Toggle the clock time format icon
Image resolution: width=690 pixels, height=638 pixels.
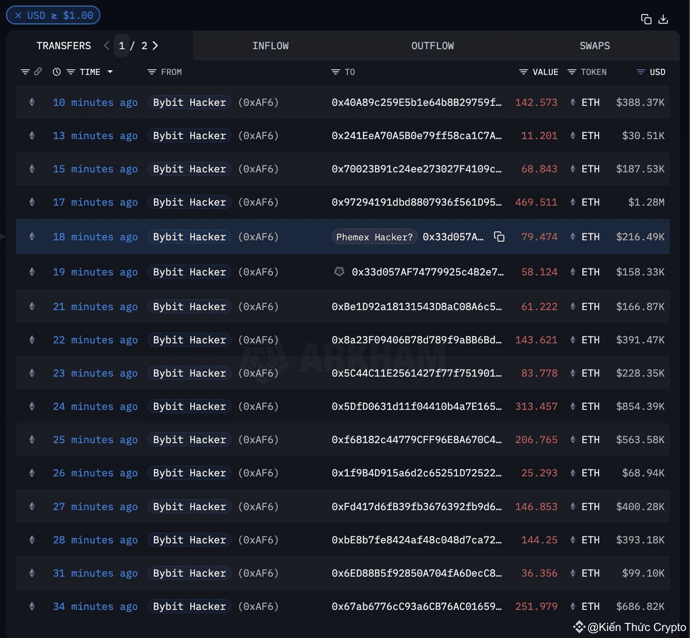pos(57,72)
